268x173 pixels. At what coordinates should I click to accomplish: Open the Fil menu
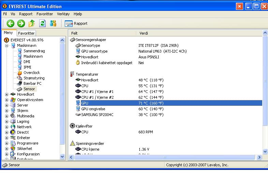point(5,14)
